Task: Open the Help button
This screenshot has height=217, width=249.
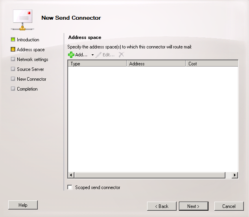Action: (23, 205)
